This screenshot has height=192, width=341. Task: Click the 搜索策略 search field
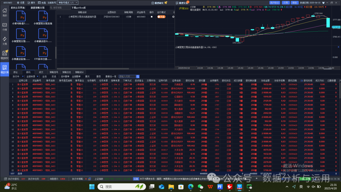click(x=59, y=8)
